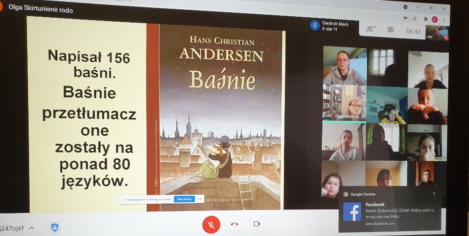Open the camera permission icon in address bar
Viewport: 469px width, 236px height.
coord(405,18)
